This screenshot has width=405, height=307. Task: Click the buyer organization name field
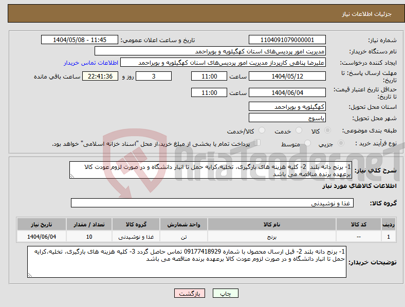pos(210,51)
